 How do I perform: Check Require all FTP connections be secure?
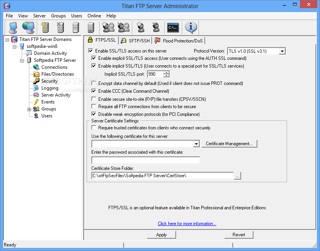point(94,106)
